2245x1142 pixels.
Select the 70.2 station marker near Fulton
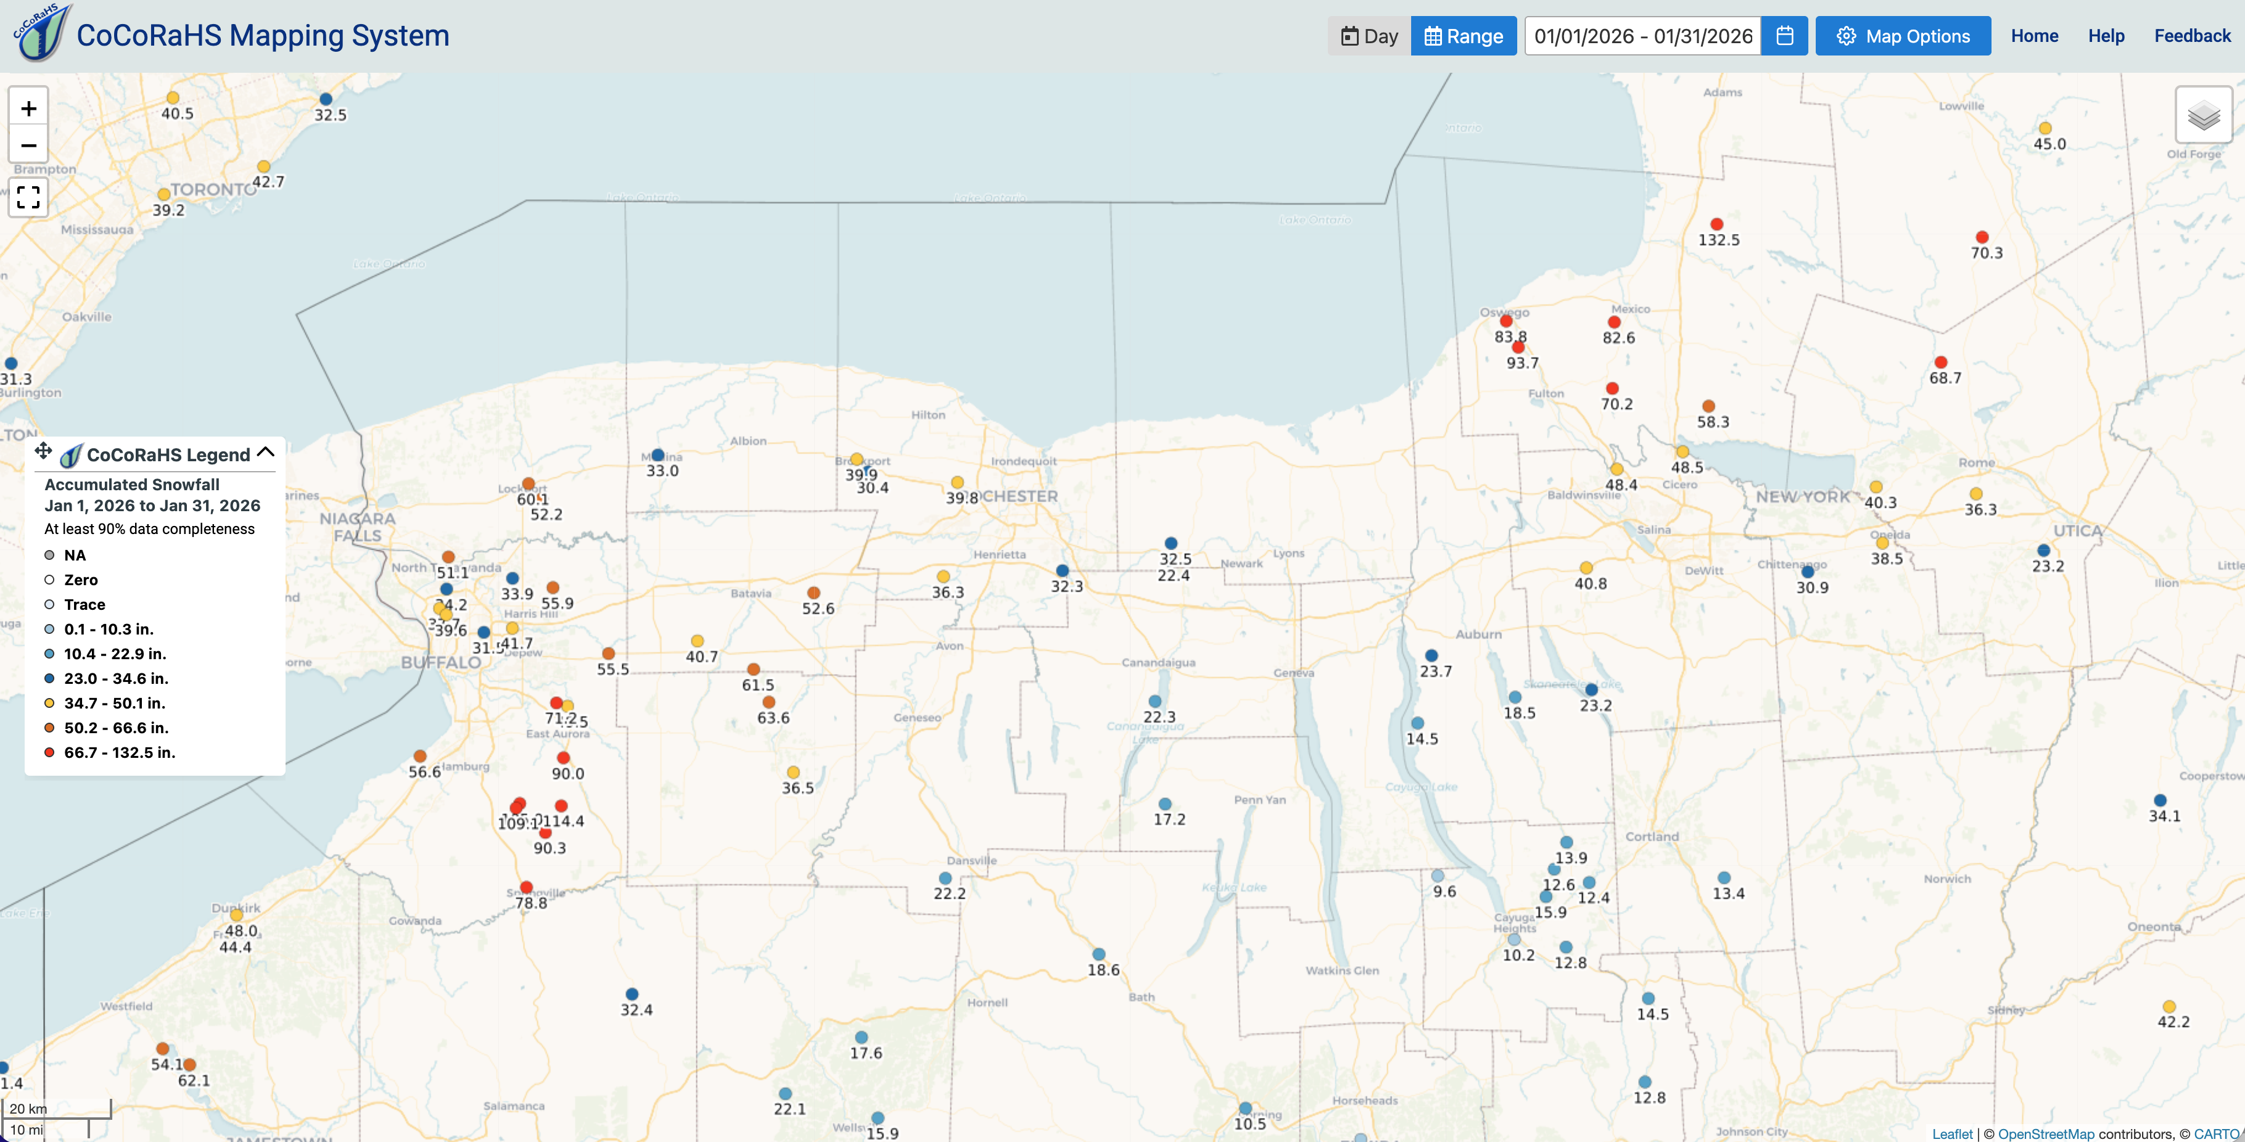1612,388
